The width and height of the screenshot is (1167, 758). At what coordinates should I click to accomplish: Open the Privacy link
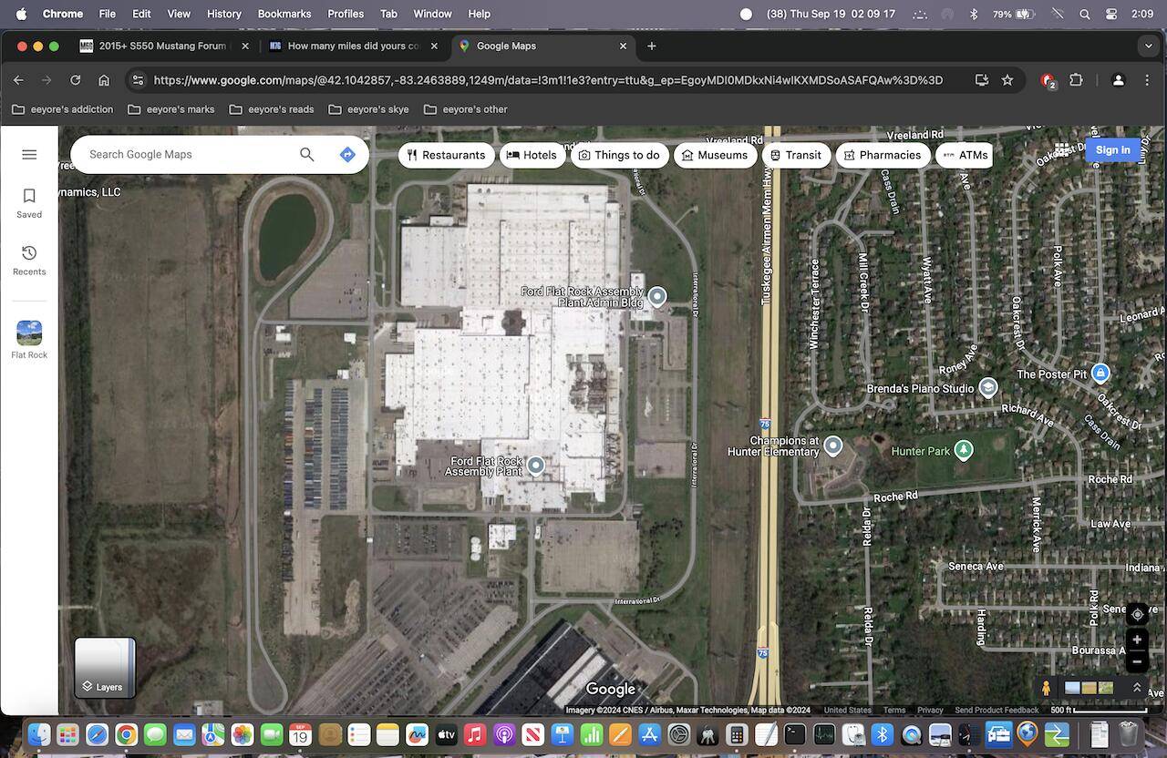[930, 710]
